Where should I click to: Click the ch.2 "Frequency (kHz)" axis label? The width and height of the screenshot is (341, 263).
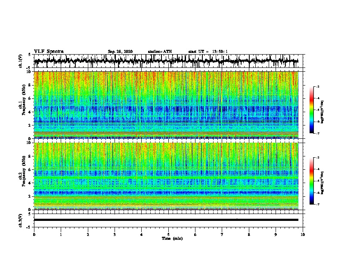coord(24,171)
